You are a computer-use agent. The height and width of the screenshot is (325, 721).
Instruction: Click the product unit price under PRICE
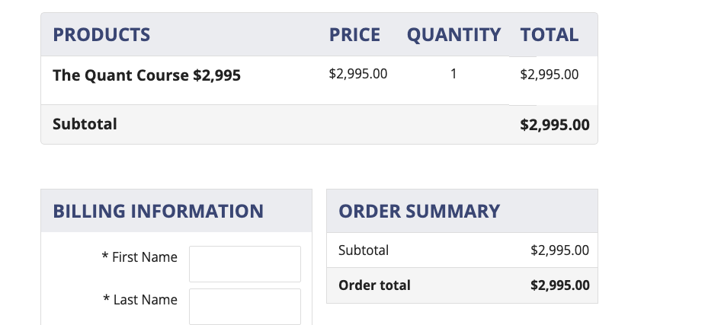coord(357,75)
